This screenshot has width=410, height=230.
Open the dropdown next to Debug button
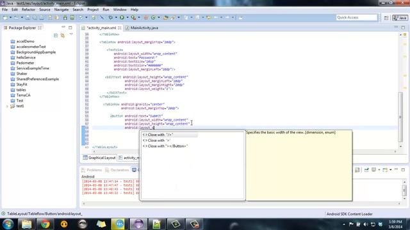[x=116, y=17]
